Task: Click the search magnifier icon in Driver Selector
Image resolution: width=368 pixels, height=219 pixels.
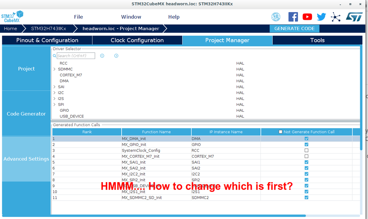Action: 55,56
